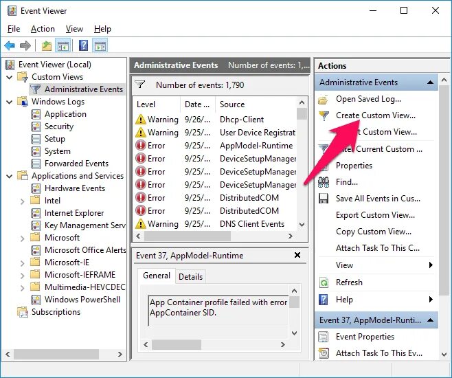452x378 pixels.
Task: Click the Find binoculars icon
Action: coord(324,182)
